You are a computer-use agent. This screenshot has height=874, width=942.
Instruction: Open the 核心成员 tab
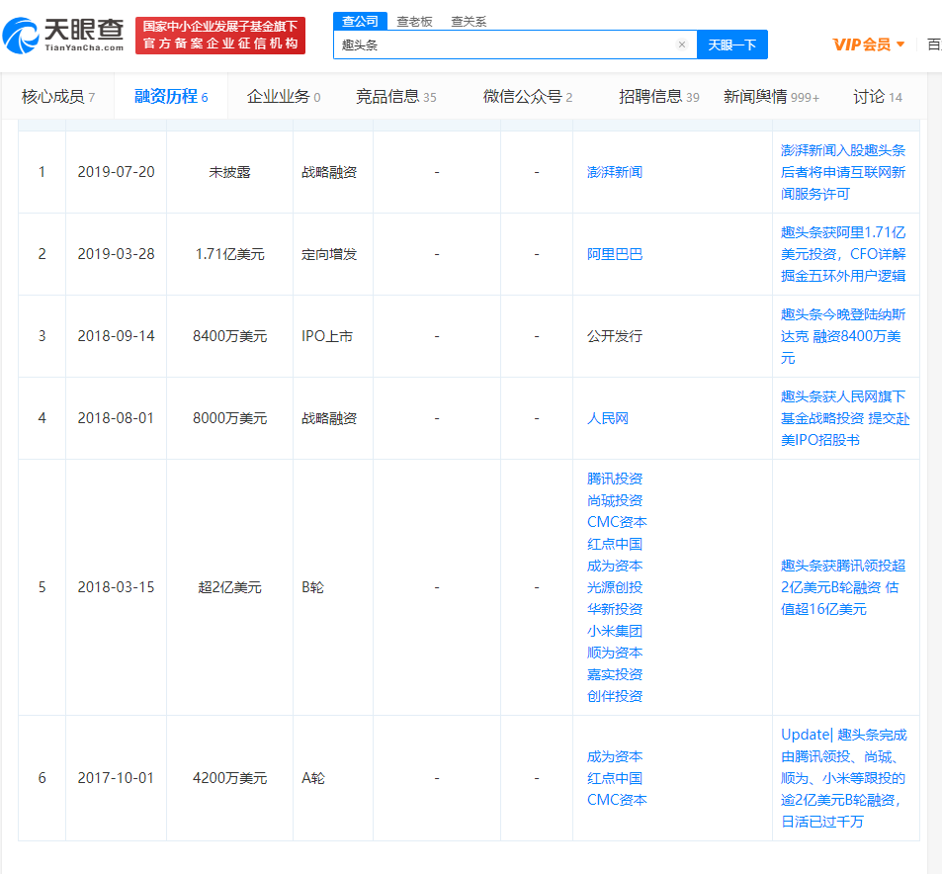coord(57,96)
